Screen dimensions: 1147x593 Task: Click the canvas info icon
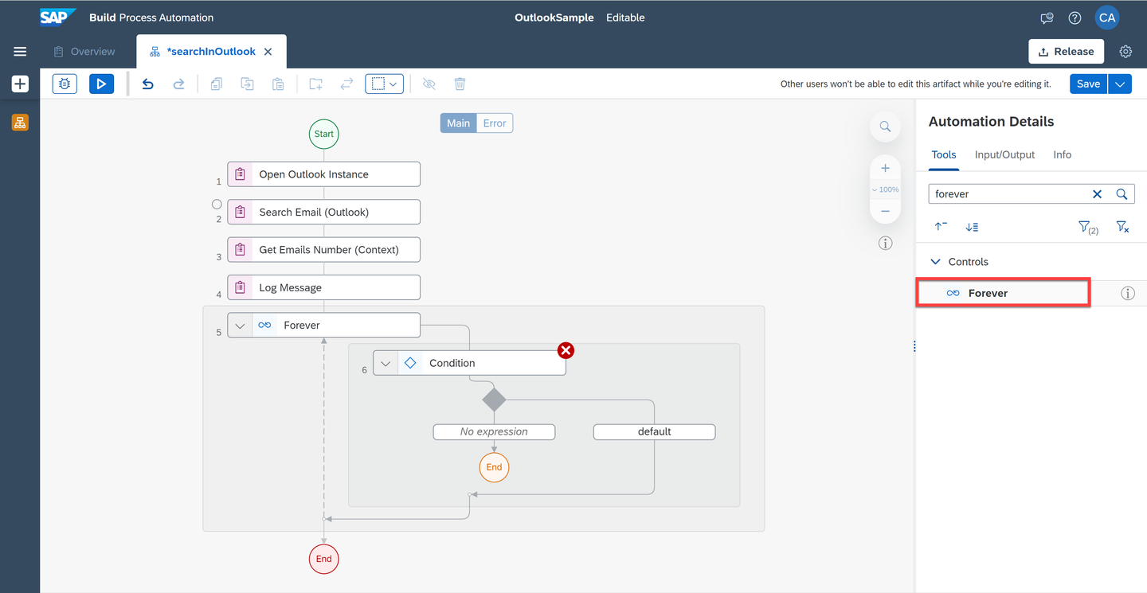tap(885, 244)
